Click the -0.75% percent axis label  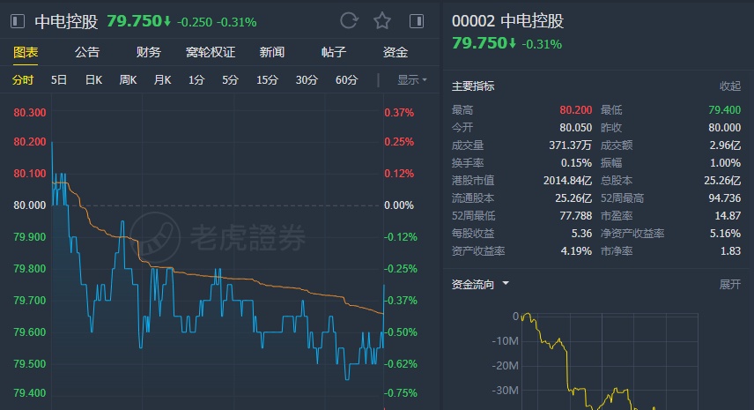(x=401, y=393)
